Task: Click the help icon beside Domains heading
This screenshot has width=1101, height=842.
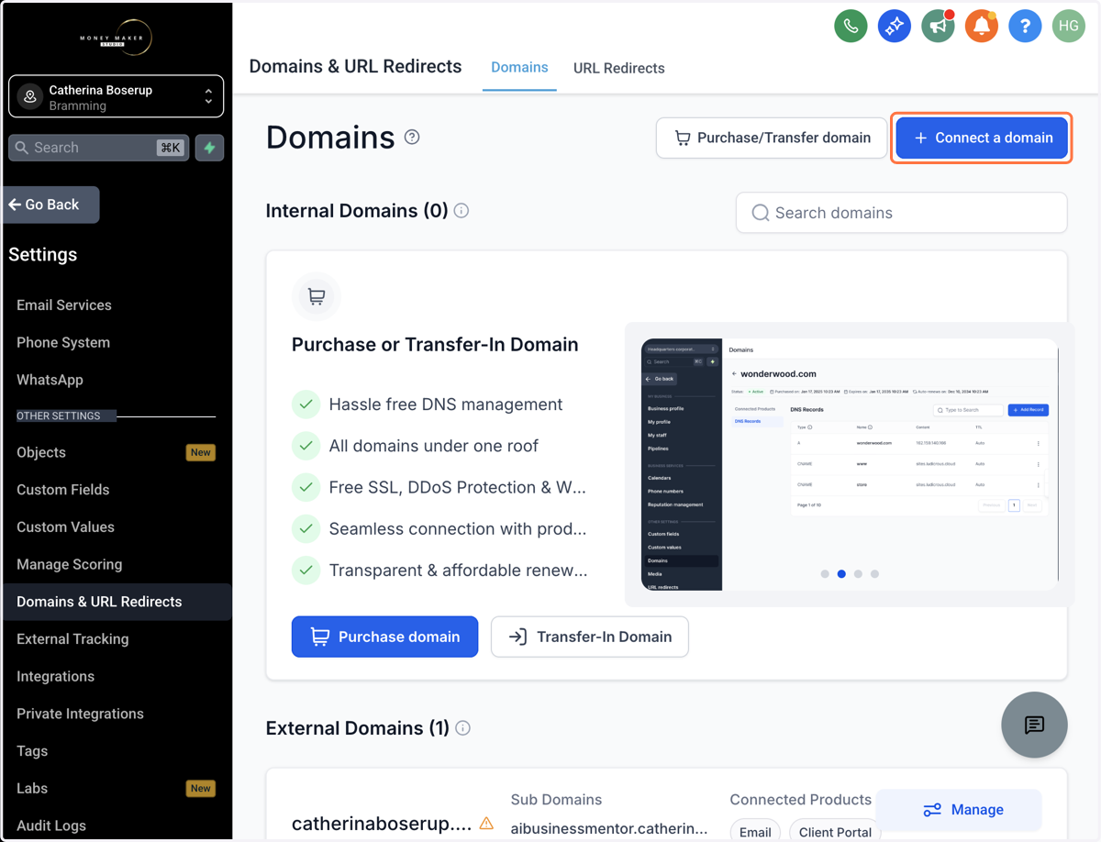Action: pos(412,138)
